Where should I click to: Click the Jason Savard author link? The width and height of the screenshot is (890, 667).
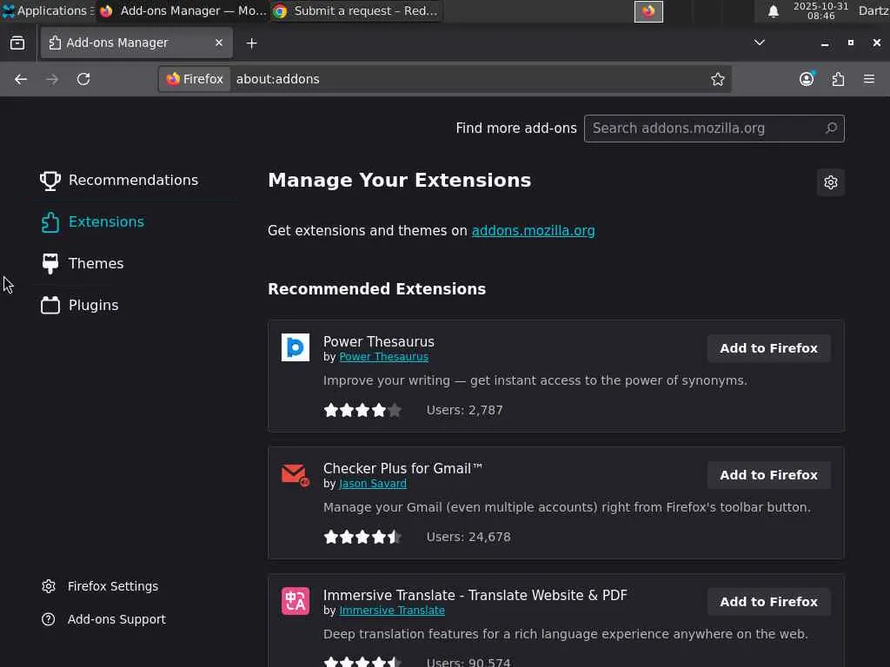pyautogui.click(x=372, y=484)
